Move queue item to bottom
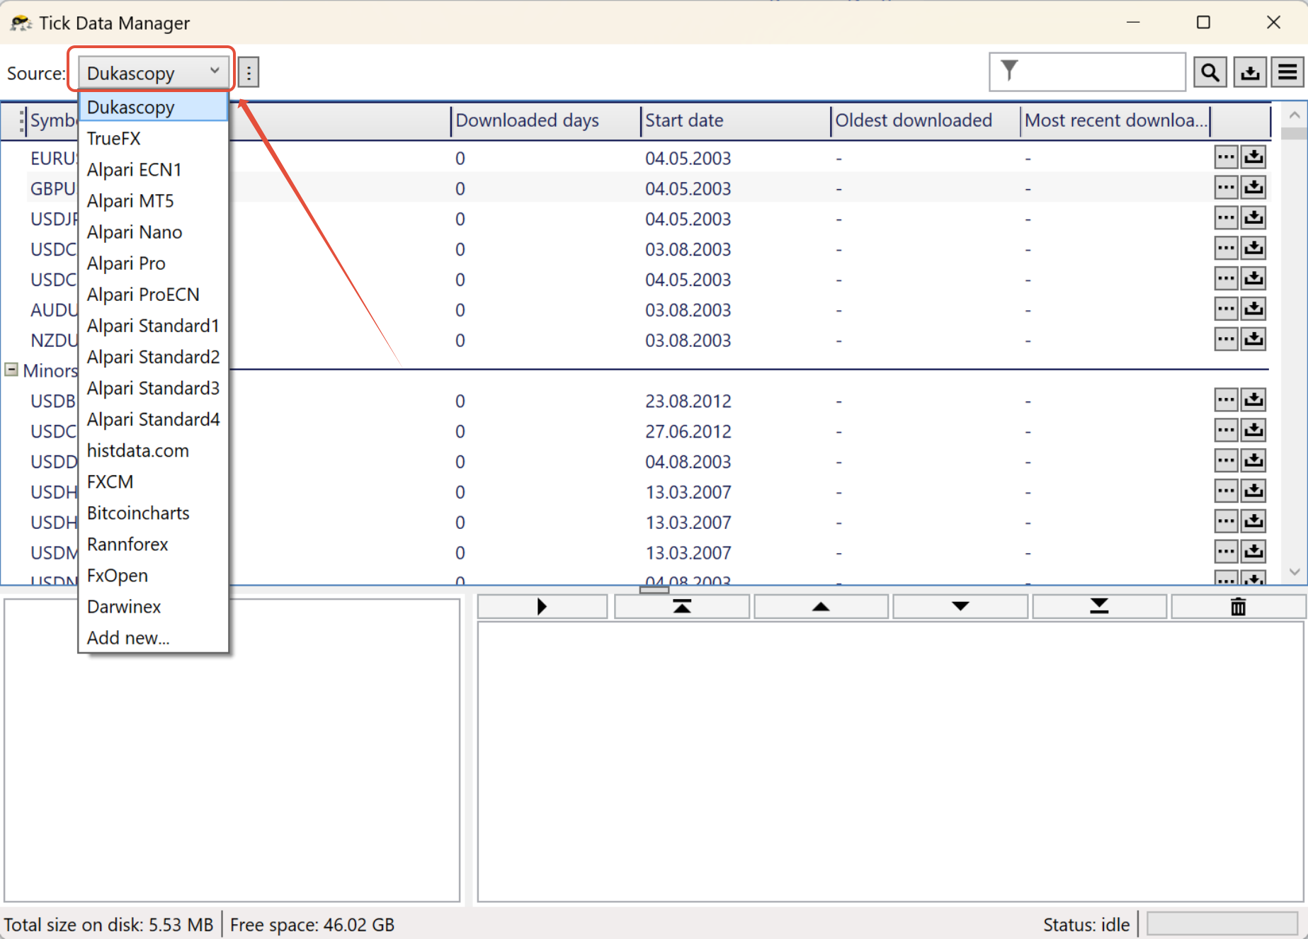Viewport: 1308px width, 939px height. [x=1099, y=606]
